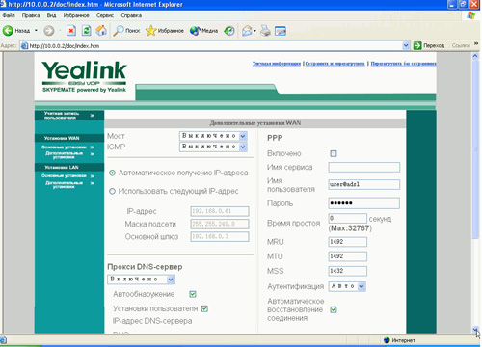This screenshot has width=482, height=347.
Task: Click the Yealink logo
Action: tap(84, 76)
